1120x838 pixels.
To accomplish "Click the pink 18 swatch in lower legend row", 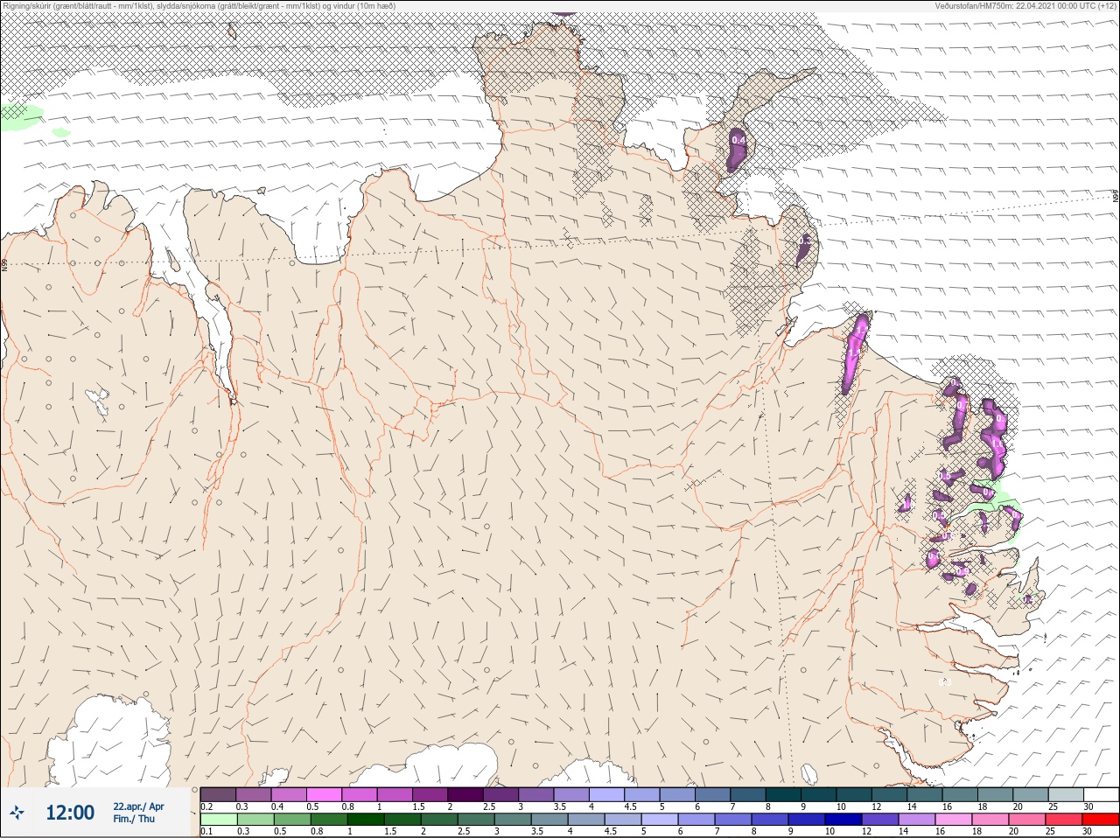I will click(991, 820).
